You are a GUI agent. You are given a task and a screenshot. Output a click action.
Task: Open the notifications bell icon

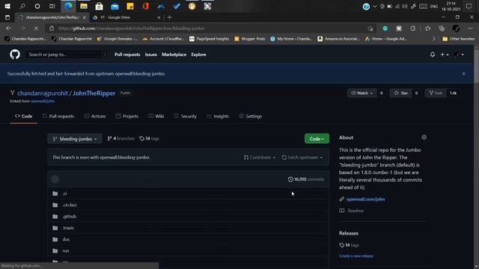pyautogui.click(x=433, y=55)
